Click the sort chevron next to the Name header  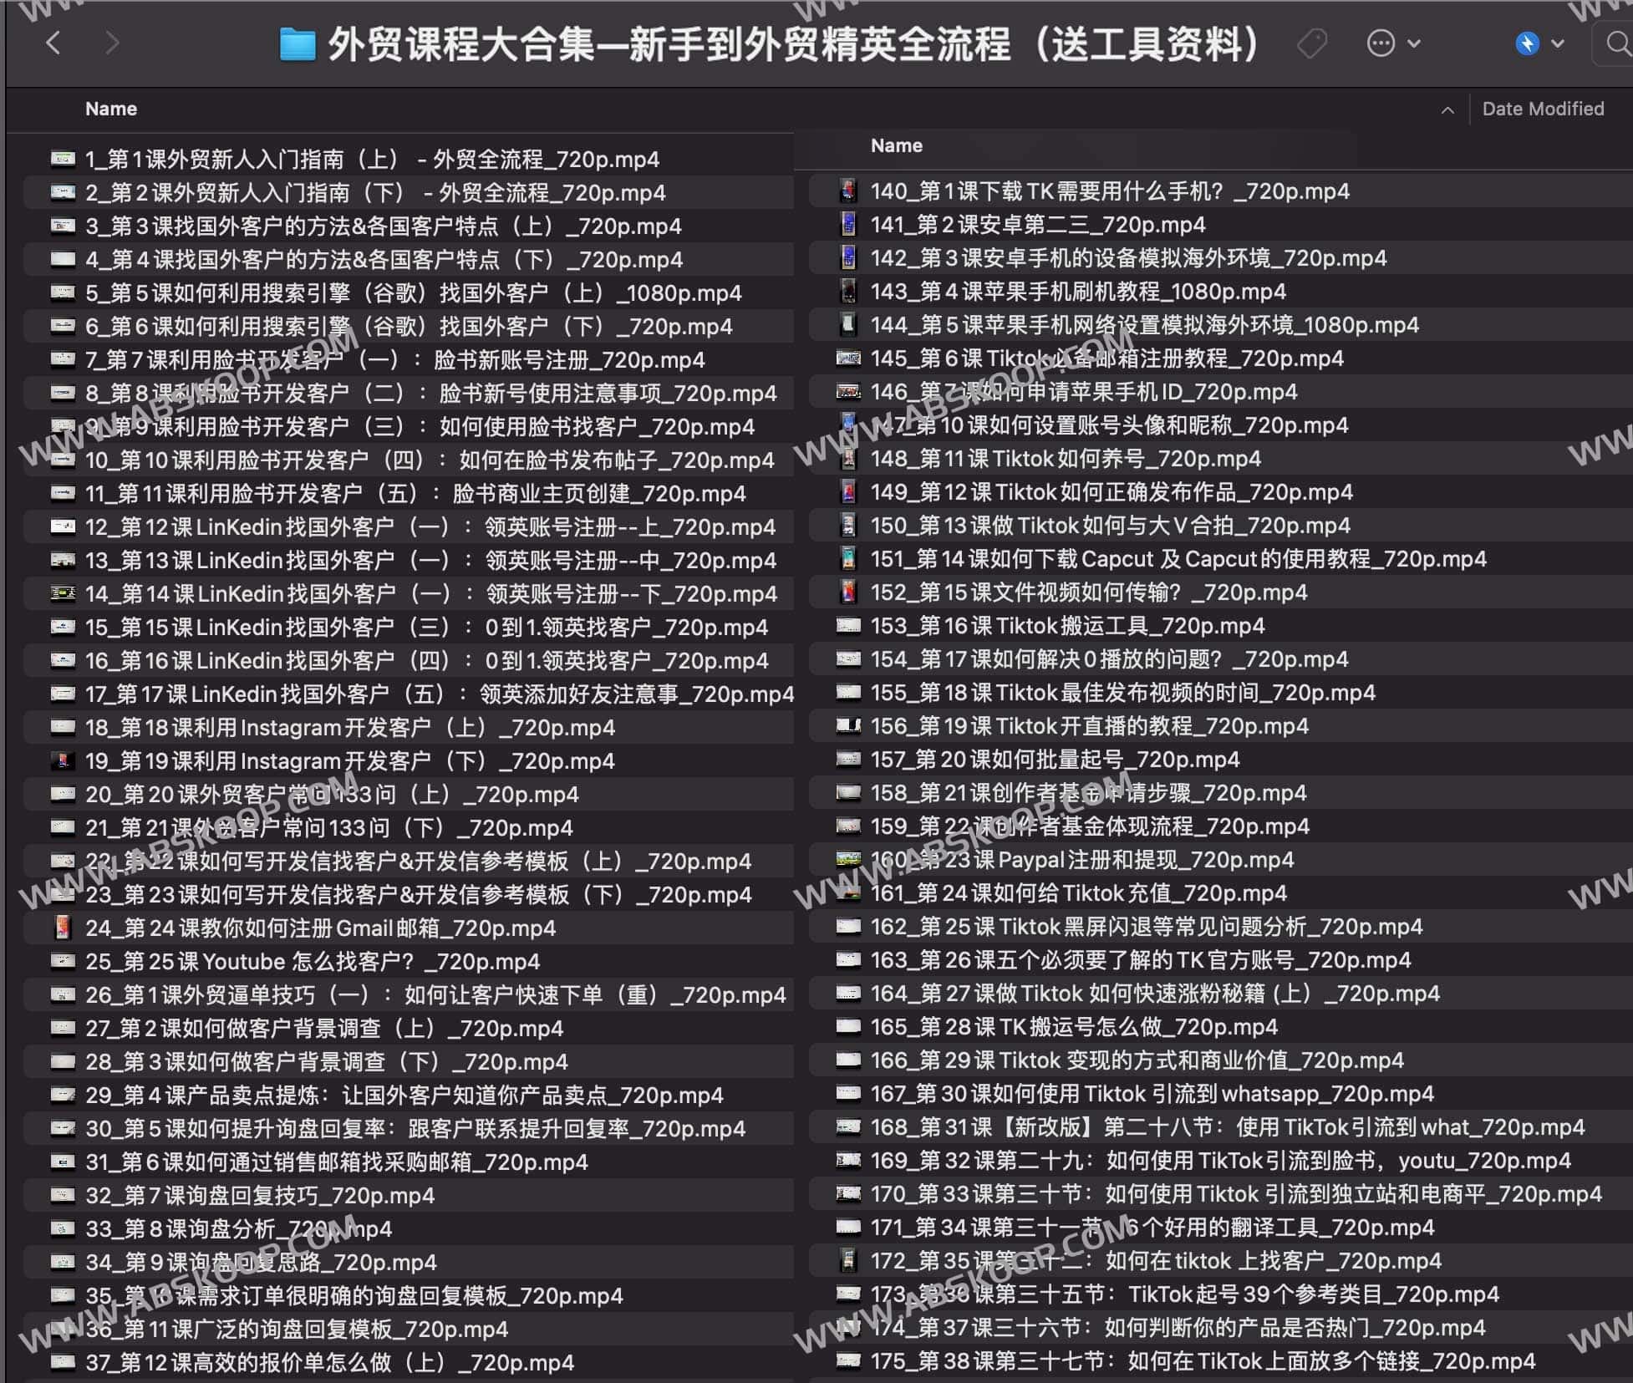click(x=1447, y=109)
